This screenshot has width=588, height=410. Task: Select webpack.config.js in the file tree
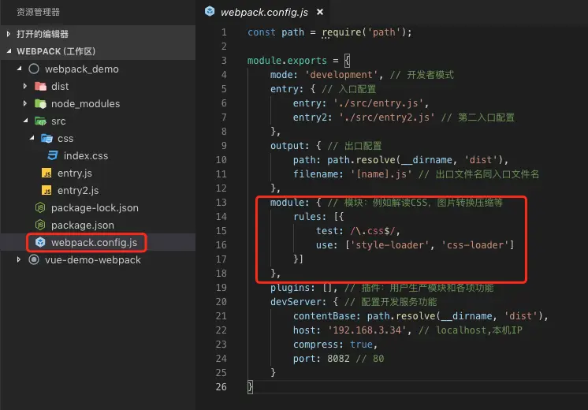pos(94,242)
